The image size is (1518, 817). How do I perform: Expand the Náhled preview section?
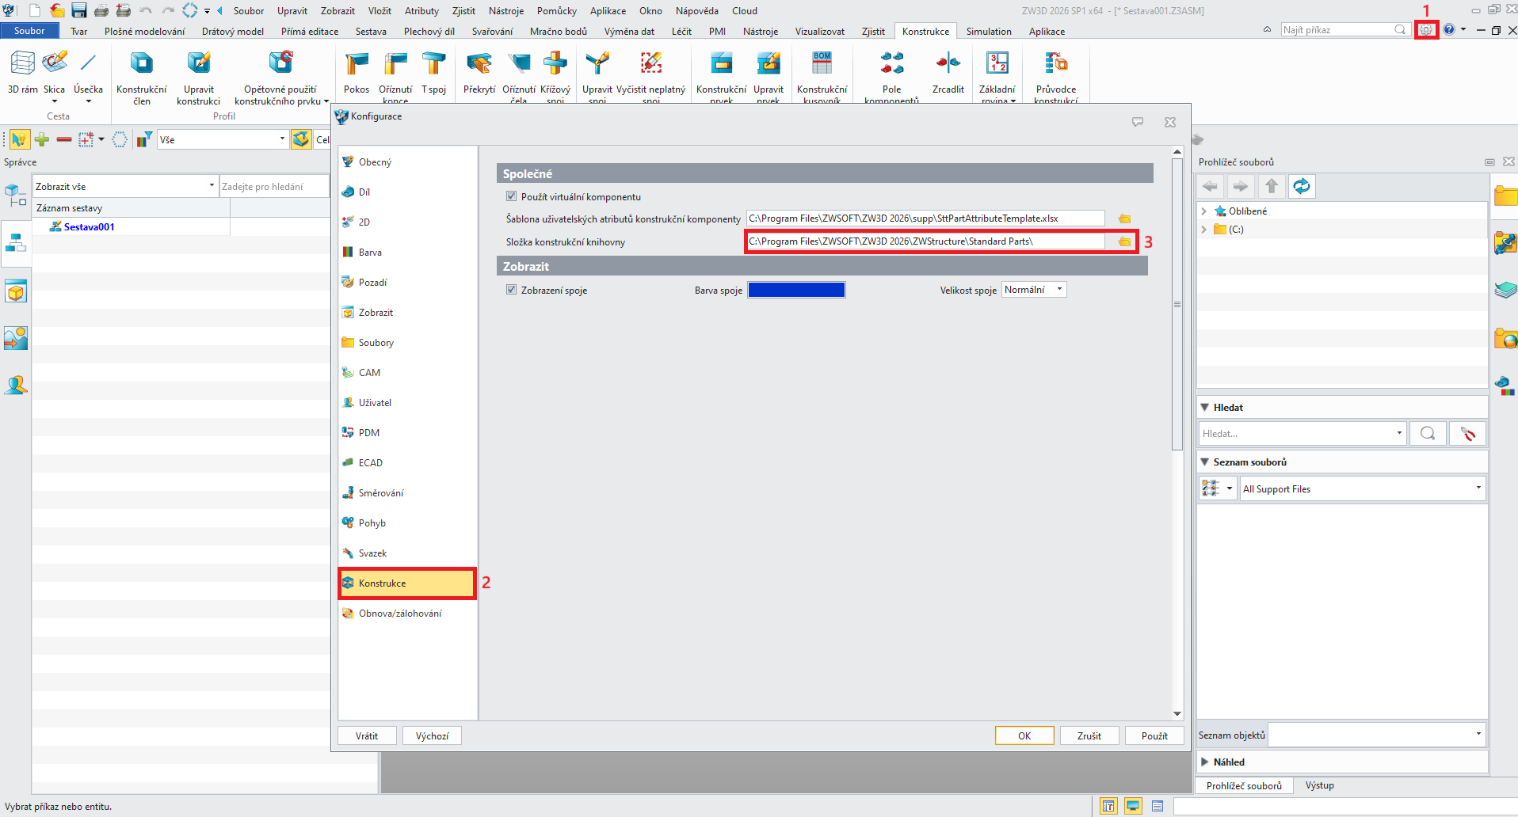pyautogui.click(x=1205, y=762)
